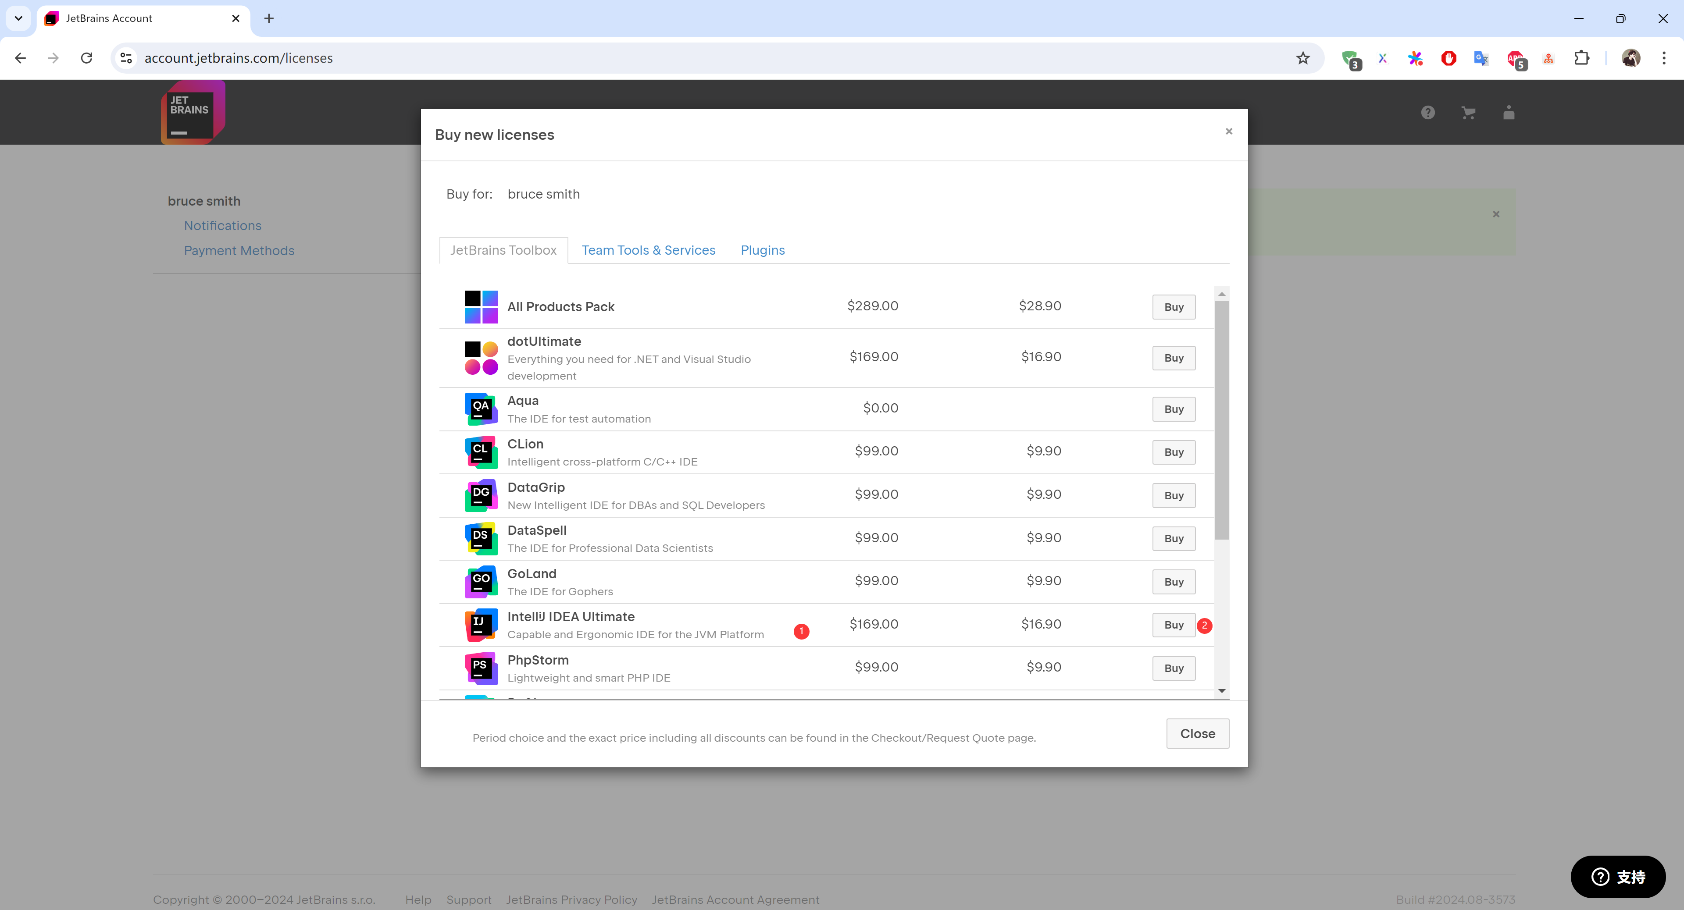Open the help question mark icon
This screenshot has width=1684, height=910.
point(1428,113)
